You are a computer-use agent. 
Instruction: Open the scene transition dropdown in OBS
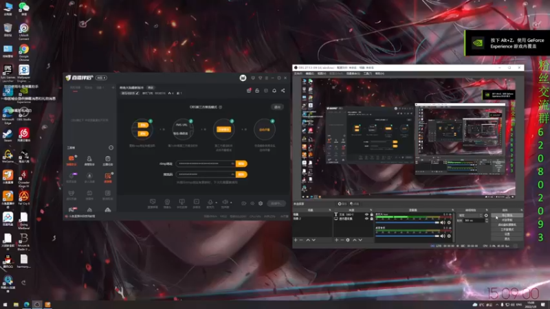470,215
